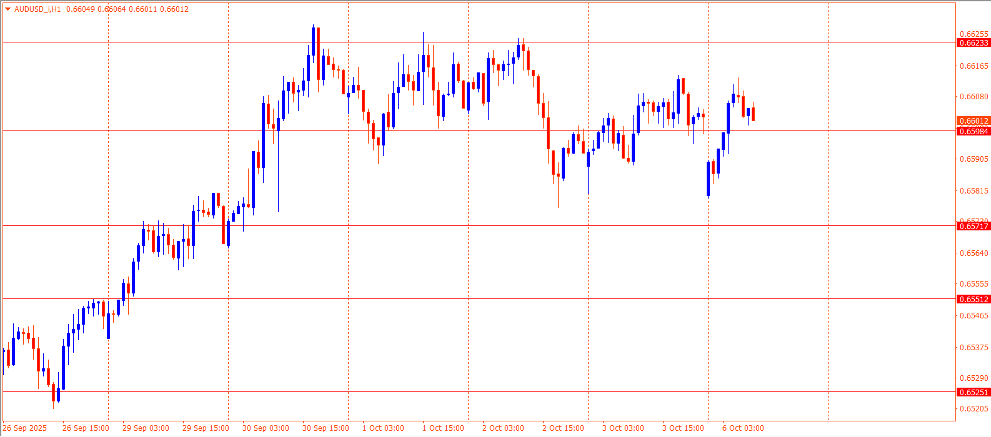Click the 0.65984 horizontal line price tag
The image size is (991, 437).
pos(973,131)
